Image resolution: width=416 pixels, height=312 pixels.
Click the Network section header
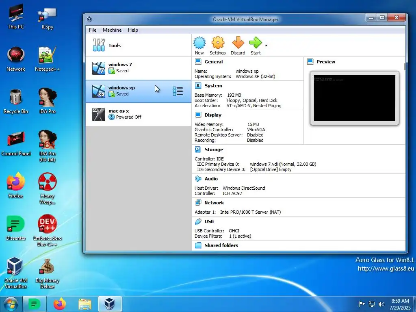214,203
